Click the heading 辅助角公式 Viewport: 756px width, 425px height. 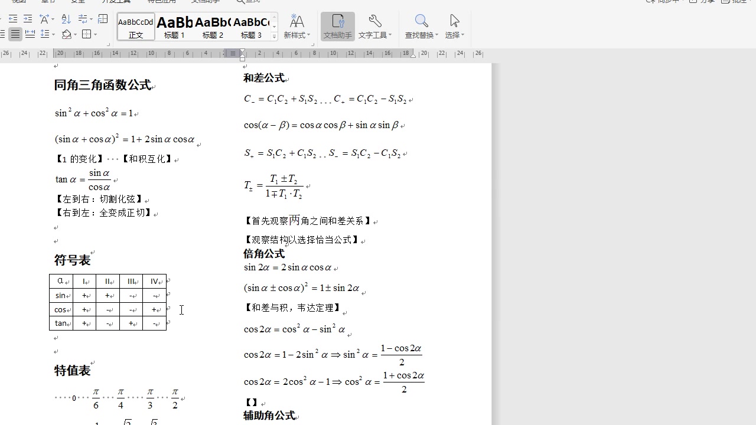[269, 416]
